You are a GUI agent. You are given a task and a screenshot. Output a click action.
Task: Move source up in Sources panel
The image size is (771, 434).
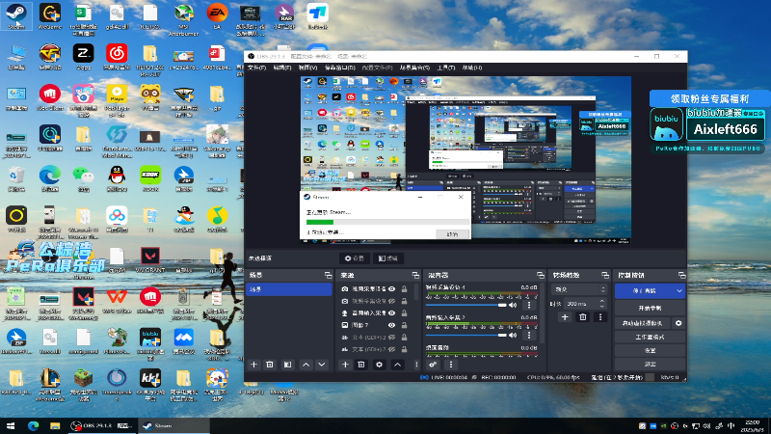tap(397, 365)
